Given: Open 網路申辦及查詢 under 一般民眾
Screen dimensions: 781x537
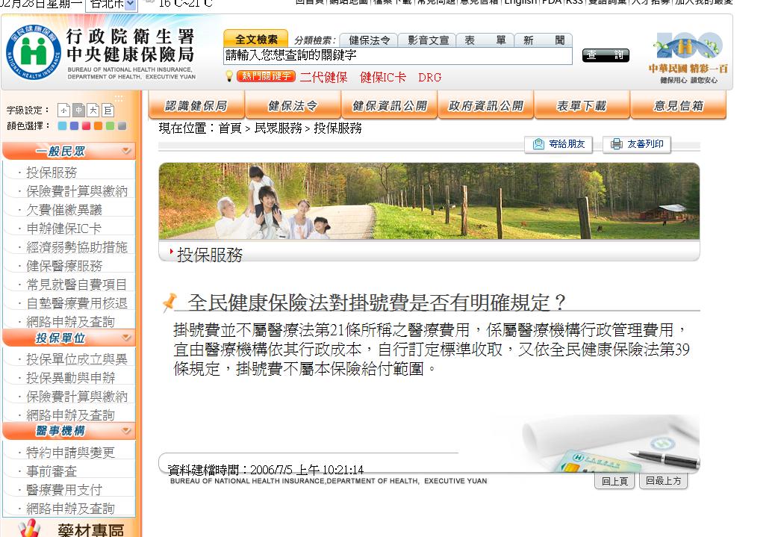Looking at the screenshot, I should pyautogui.click(x=70, y=322).
